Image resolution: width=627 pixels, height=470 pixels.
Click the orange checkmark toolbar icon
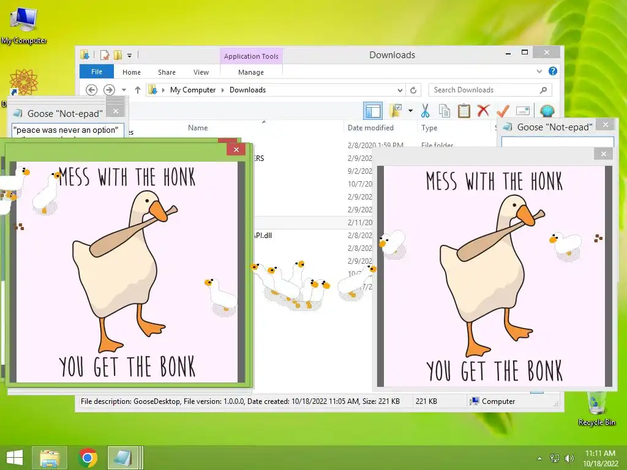[503, 110]
